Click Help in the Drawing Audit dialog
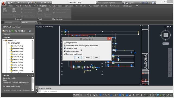Viewport: 174px width, 98px height. click(x=97, y=57)
